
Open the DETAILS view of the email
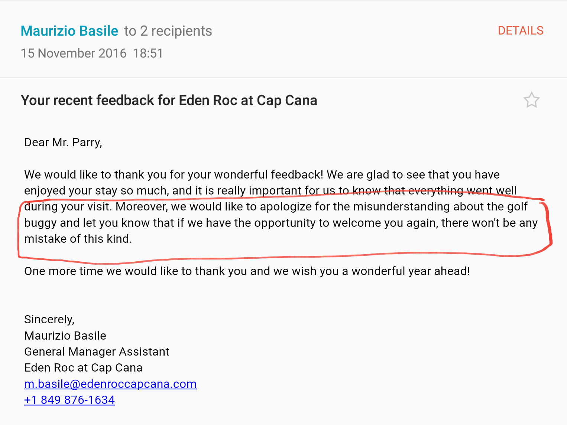[521, 31]
